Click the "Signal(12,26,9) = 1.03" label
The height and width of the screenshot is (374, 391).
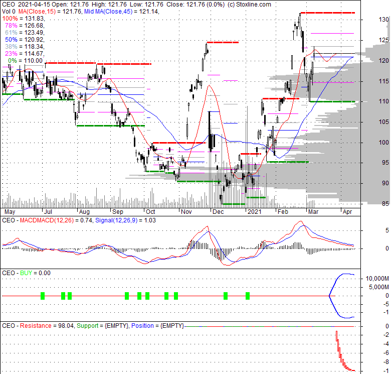click(x=125, y=220)
